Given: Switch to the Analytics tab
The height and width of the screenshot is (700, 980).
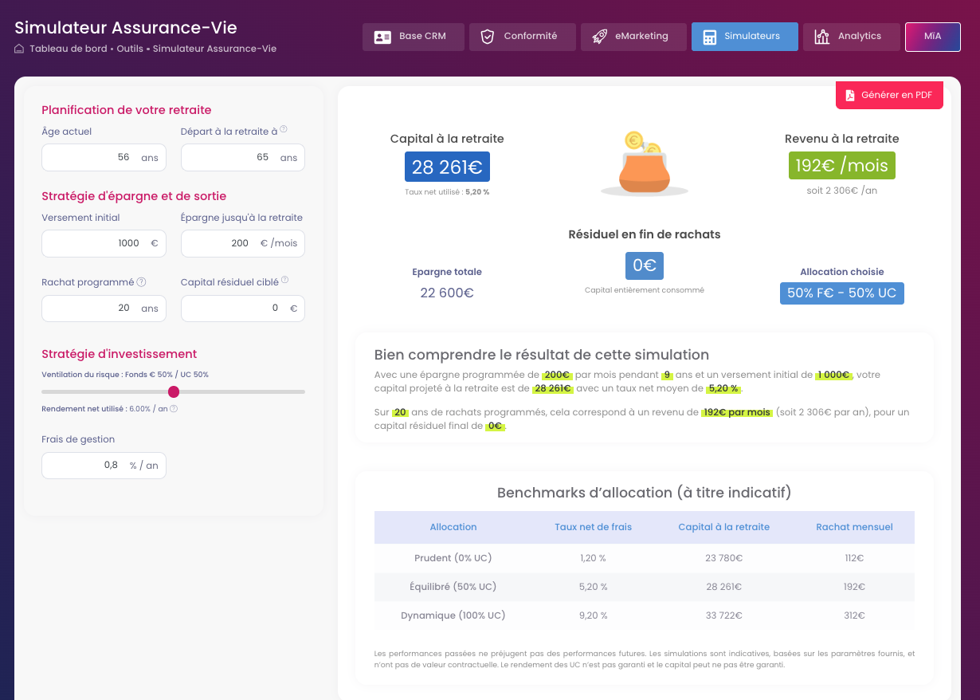Looking at the screenshot, I should [851, 37].
